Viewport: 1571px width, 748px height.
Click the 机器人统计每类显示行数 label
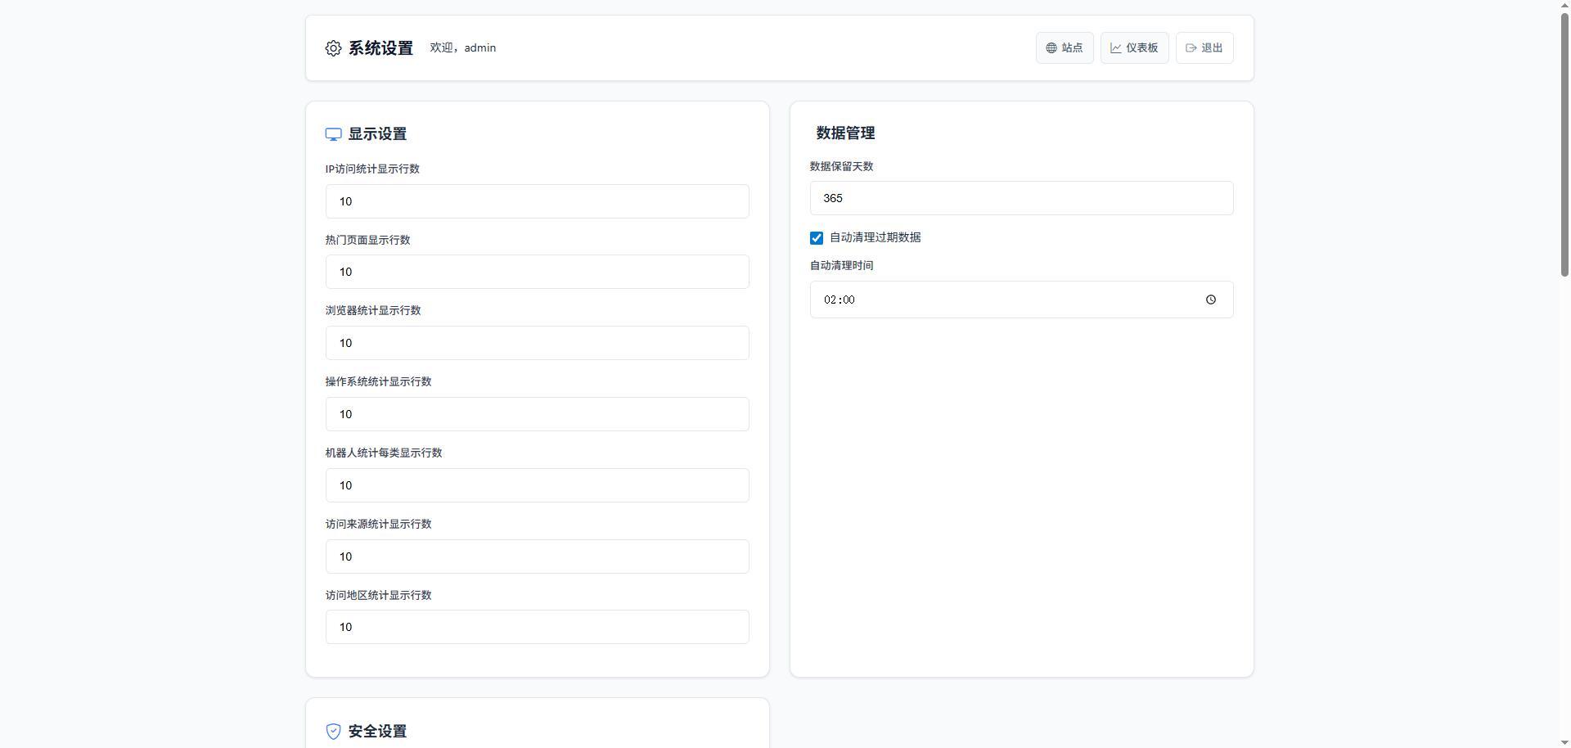pos(384,453)
